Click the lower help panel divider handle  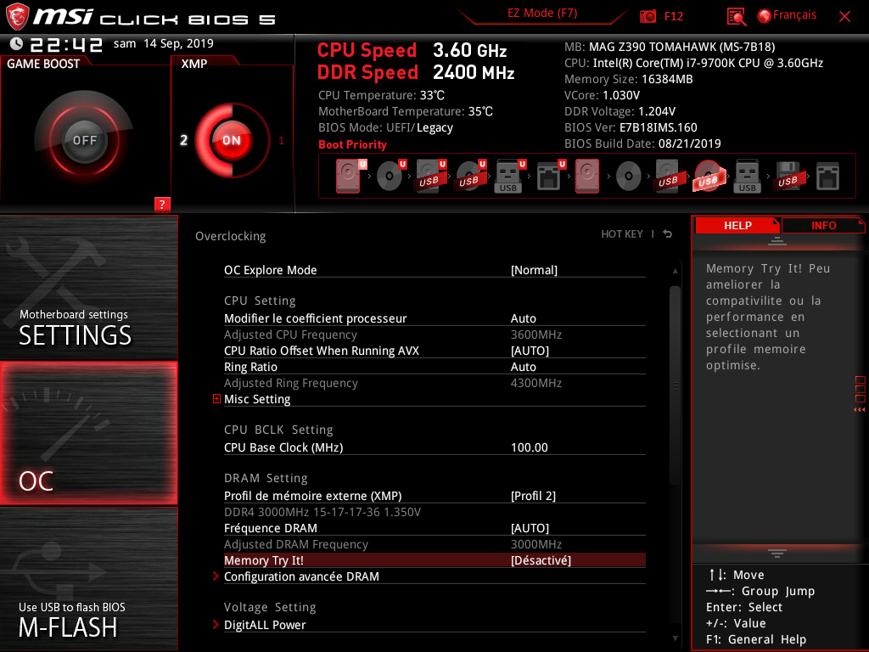pyautogui.click(x=777, y=553)
